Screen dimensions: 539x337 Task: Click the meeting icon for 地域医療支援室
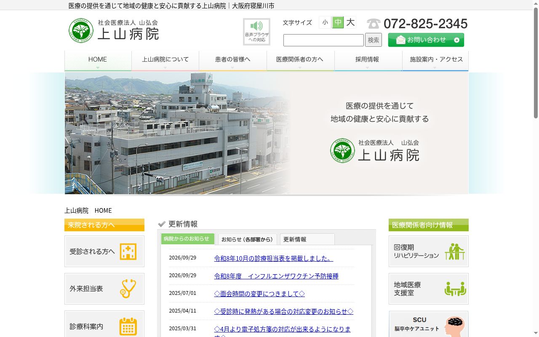456,289
